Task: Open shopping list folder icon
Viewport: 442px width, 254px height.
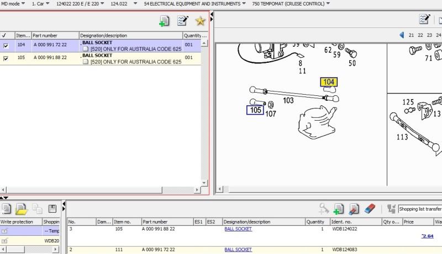Action: pyautogui.click(x=22, y=209)
